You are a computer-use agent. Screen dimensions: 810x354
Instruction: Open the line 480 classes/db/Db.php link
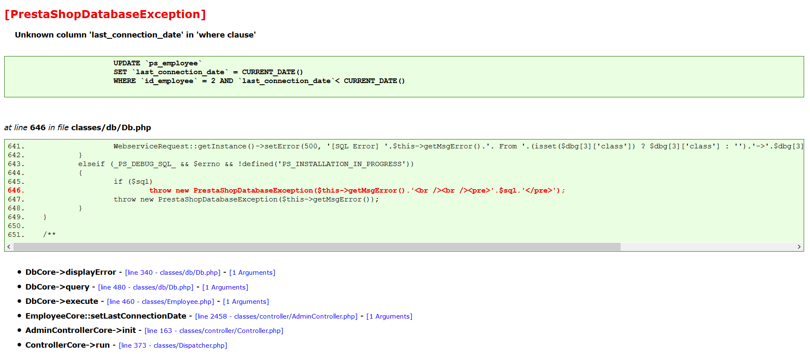click(146, 287)
